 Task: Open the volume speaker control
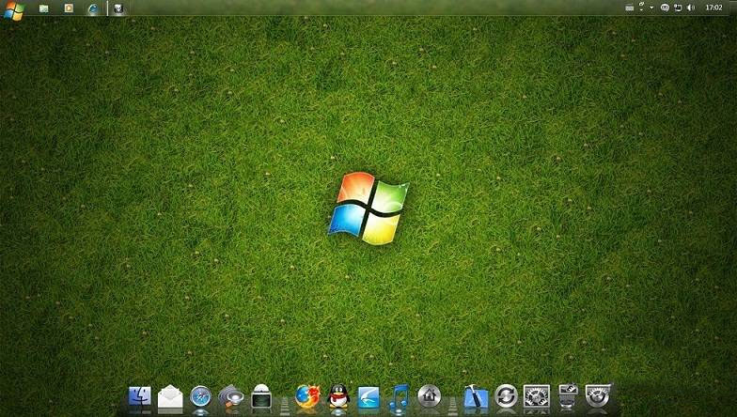[x=691, y=8]
